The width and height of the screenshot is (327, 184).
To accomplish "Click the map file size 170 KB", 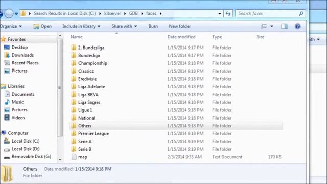I will [274, 157].
